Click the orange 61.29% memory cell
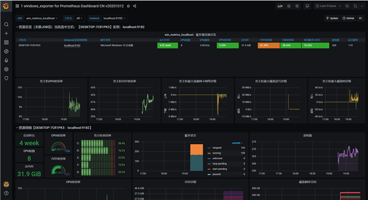 (268, 45)
